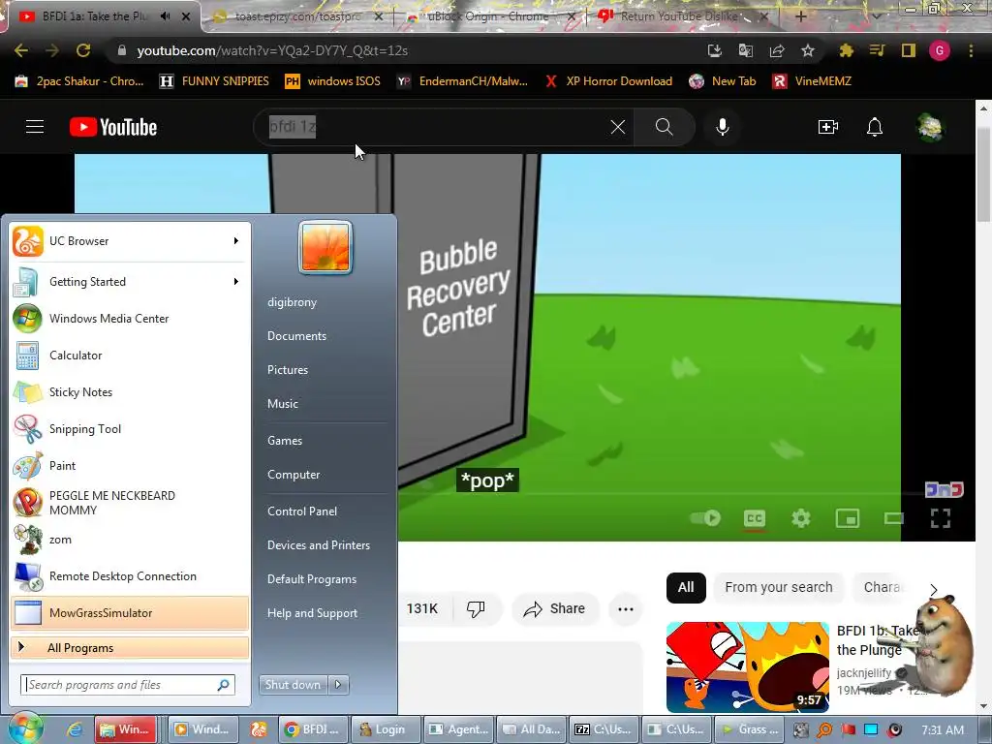992x744 pixels.
Task: Start voice search with the microphone
Action: pyautogui.click(x=723, y=127)
